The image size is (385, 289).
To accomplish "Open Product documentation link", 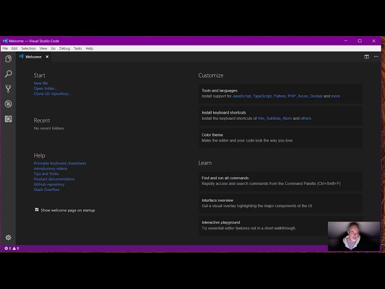I will pos(54,179).
